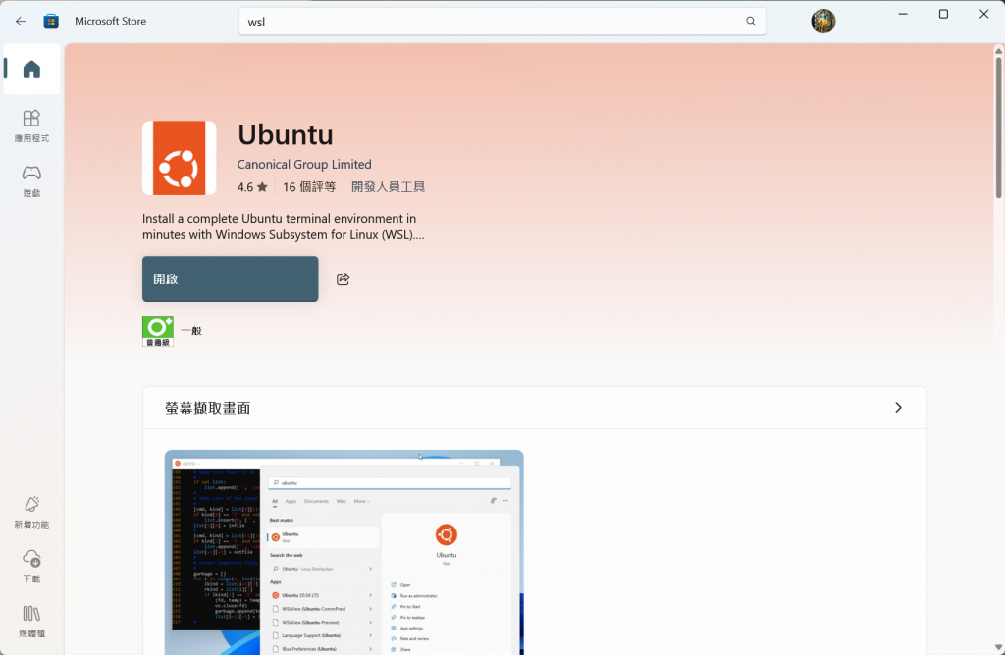Click the search field containing wsl
The height and width of the screenshot is (655, 1005).
(502, 22)
